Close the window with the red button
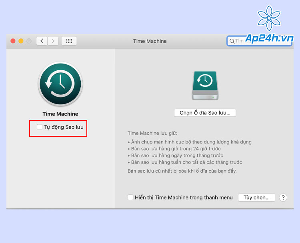The width and height of the screenshot is (300, 243). tap(13, 41)
